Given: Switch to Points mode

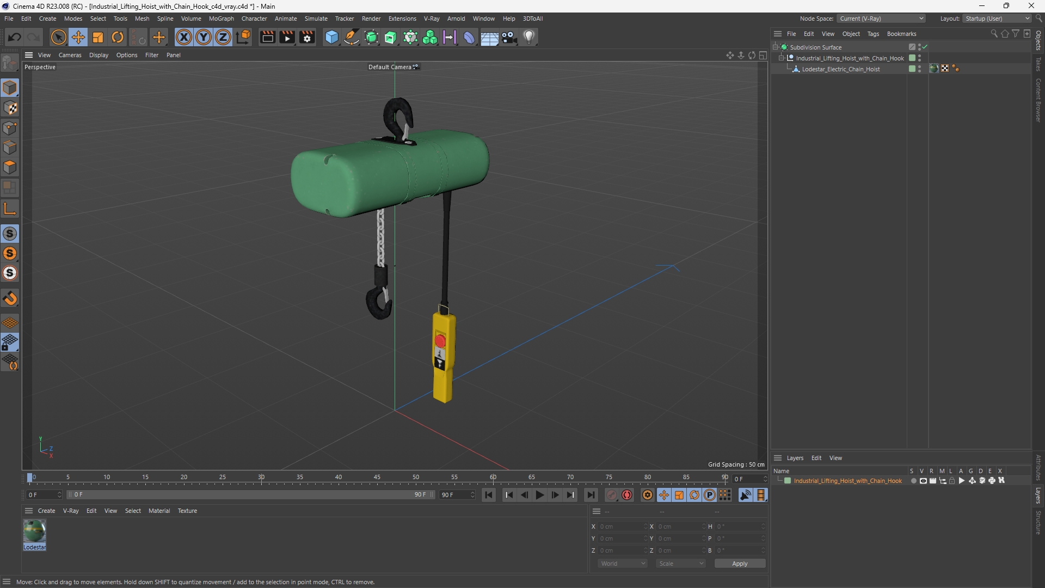Looking at the screenshot, I should (x=10, y=128).
